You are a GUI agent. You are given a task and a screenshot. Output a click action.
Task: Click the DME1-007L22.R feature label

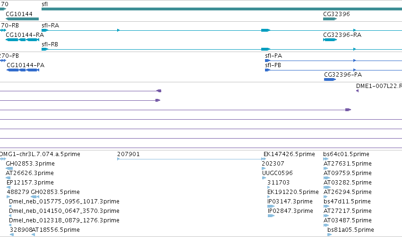[379, 86]
